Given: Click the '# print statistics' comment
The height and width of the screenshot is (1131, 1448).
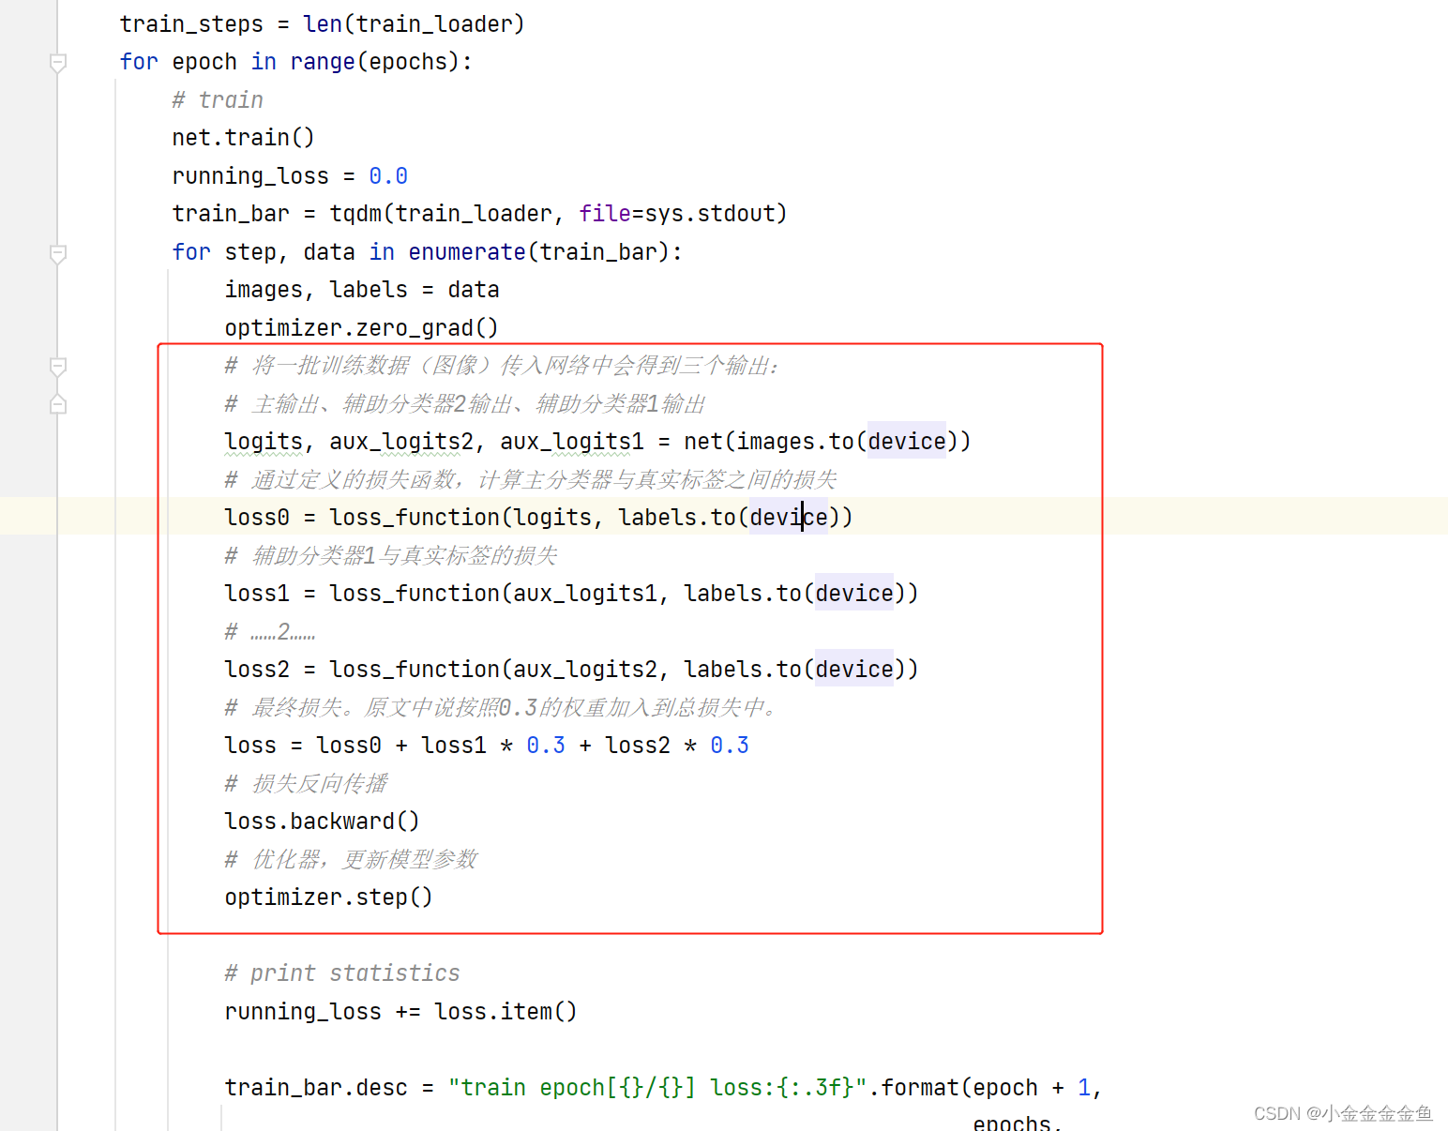Looking at the screenshot, I should coord(342,973).
